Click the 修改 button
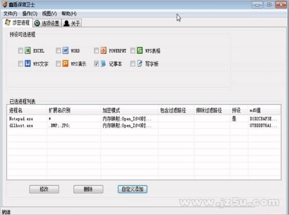The width and height of the screenshot is (289, 215). [44, 189]
